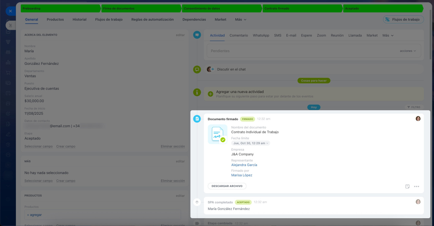Switch to the Productos tab

click(x=55, y=20)
